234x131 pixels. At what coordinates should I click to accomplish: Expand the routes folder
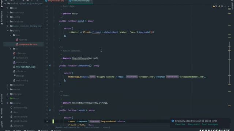tap(8, 90)
